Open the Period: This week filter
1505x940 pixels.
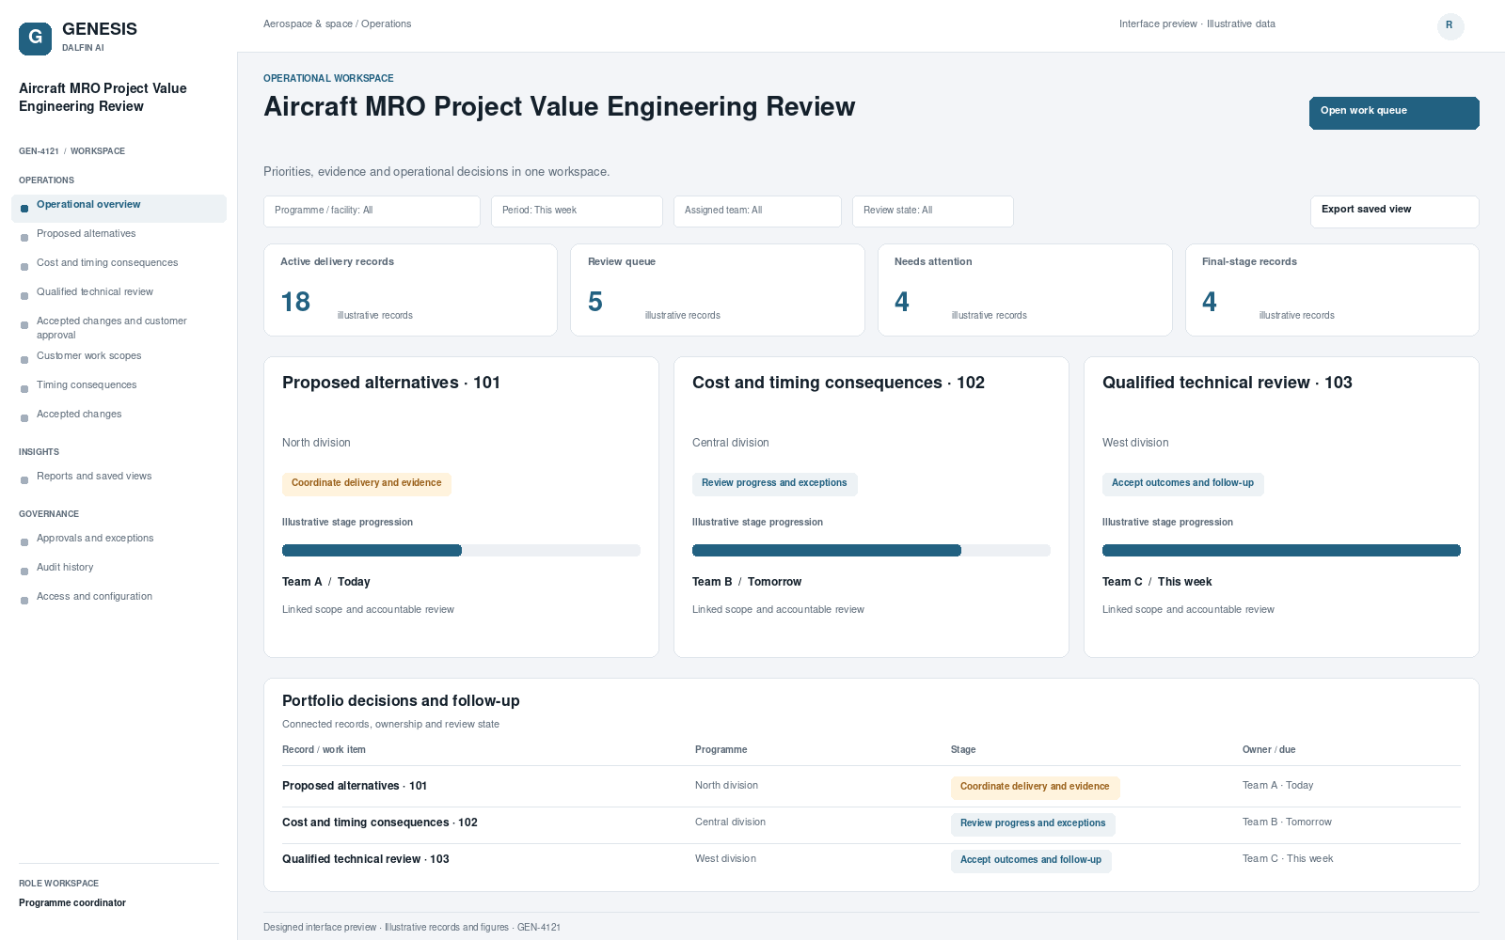[577, 211]
